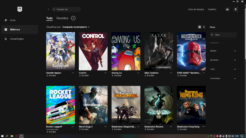Click Instalar under Genshin Impact
The height and width of the screenshot is (138, 246).
[x=52, y=75]
